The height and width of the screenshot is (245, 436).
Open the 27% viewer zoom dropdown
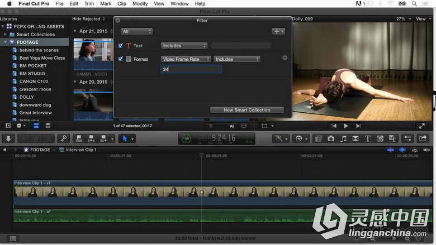point(404,19)
